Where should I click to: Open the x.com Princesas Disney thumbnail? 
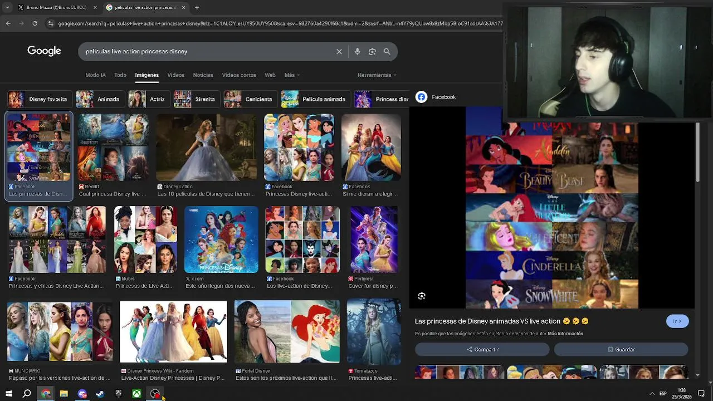pos(221,239)
